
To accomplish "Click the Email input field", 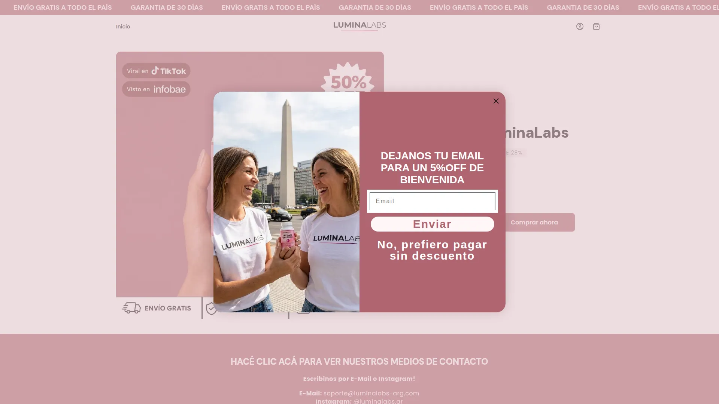I will tap(432, 201).
